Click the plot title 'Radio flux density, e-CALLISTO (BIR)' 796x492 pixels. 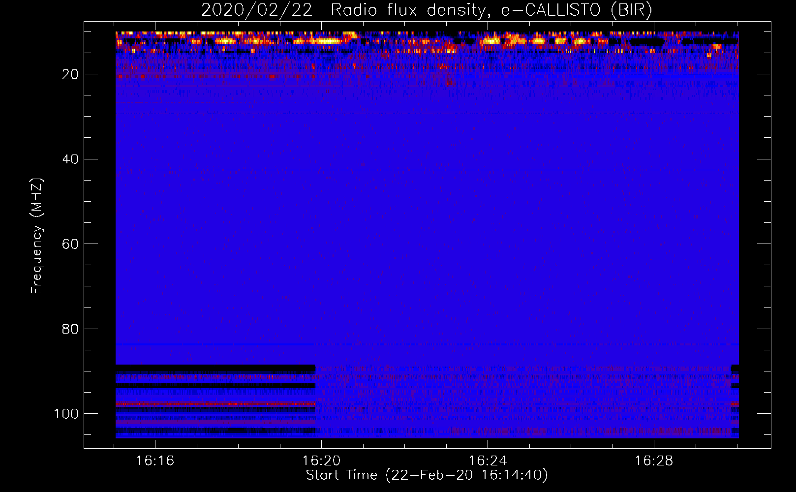click(491, 10)
